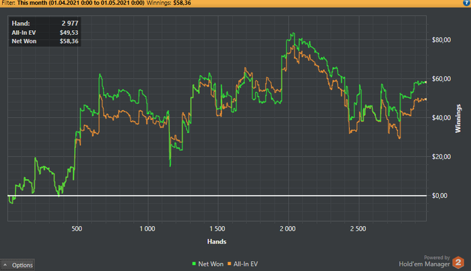Click the Hold'em Manager 2 logo icon
471x271 pixels.
[x=458, y=263]
